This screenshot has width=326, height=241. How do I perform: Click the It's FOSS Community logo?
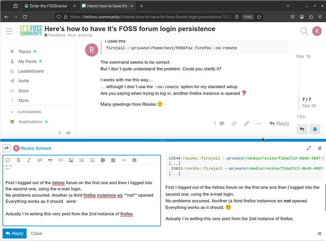coord(31,30)
